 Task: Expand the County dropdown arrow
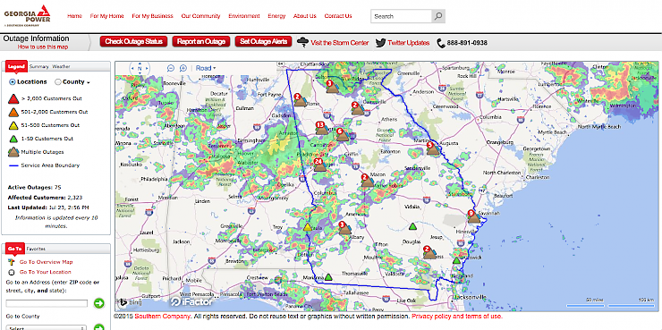[x=89, y=82]
